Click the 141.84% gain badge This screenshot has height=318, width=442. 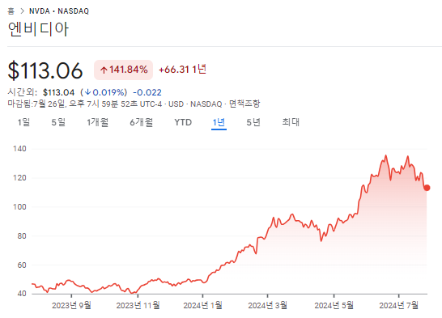pos(124,70)
